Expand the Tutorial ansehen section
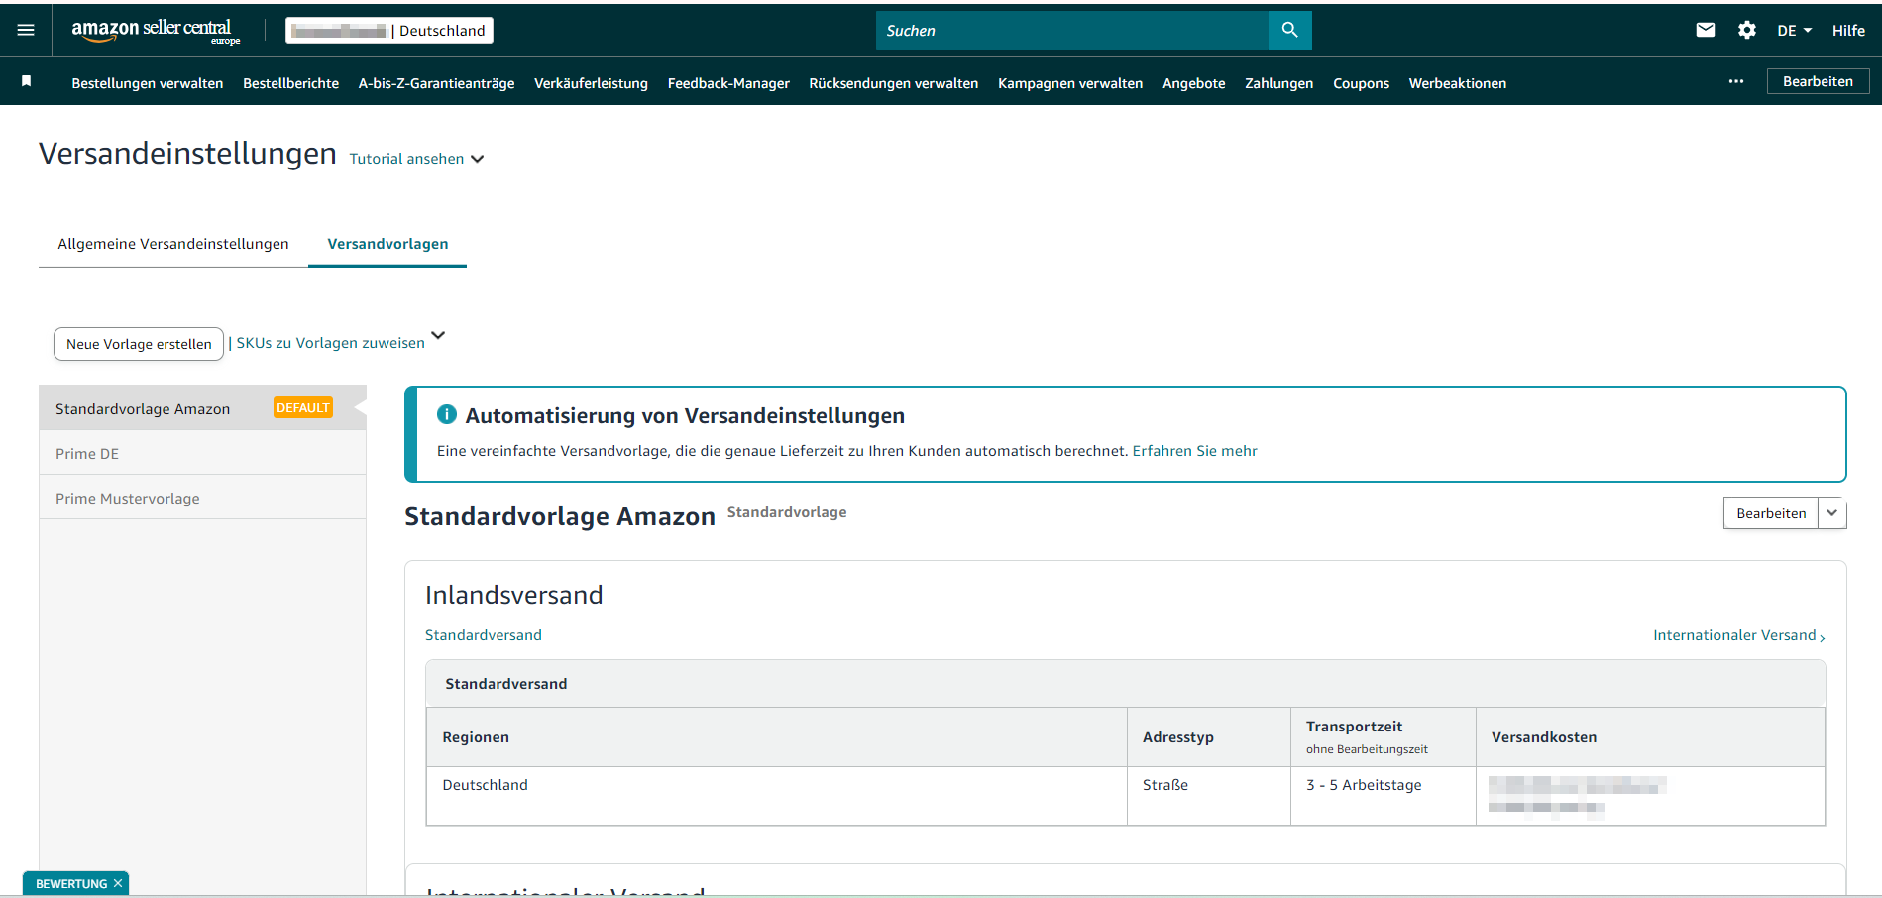The width and height of the screenshot is (1882, 898). (x=416, y=159)
